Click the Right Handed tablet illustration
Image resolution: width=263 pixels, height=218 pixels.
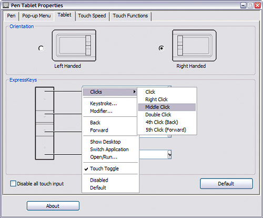coord(194,45)
